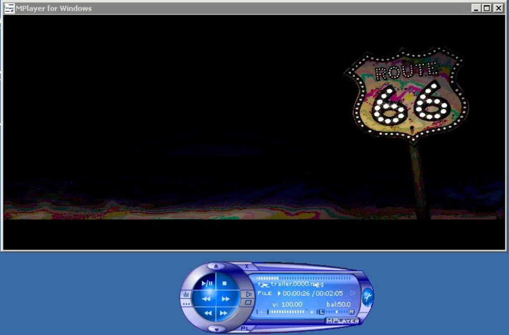
Task: Close the skin panel with the X button
Action: click(x=247, y=266)
